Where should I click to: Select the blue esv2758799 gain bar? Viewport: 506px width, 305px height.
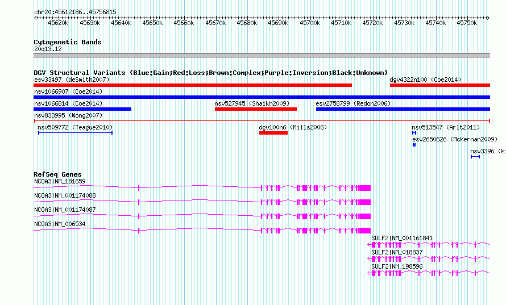coord(403,109)
